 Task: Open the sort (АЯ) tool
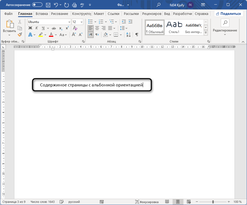point(129,34)
